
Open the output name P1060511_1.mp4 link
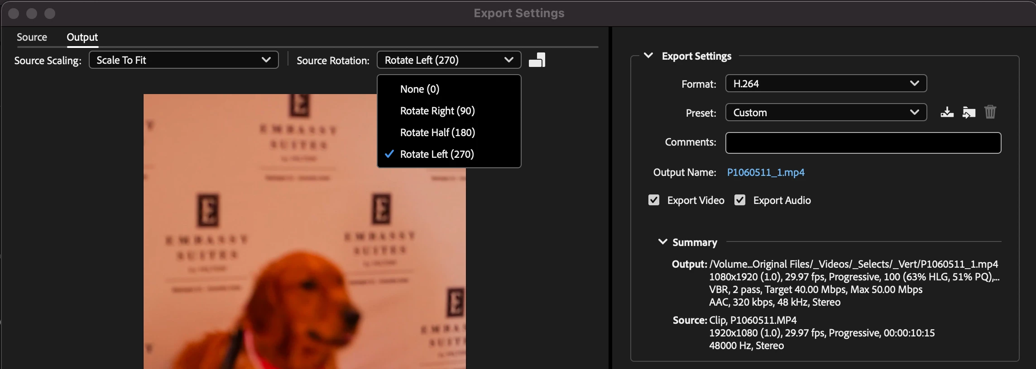click(766, 172)
